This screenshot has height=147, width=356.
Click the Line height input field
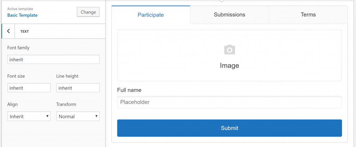point(78,88)
